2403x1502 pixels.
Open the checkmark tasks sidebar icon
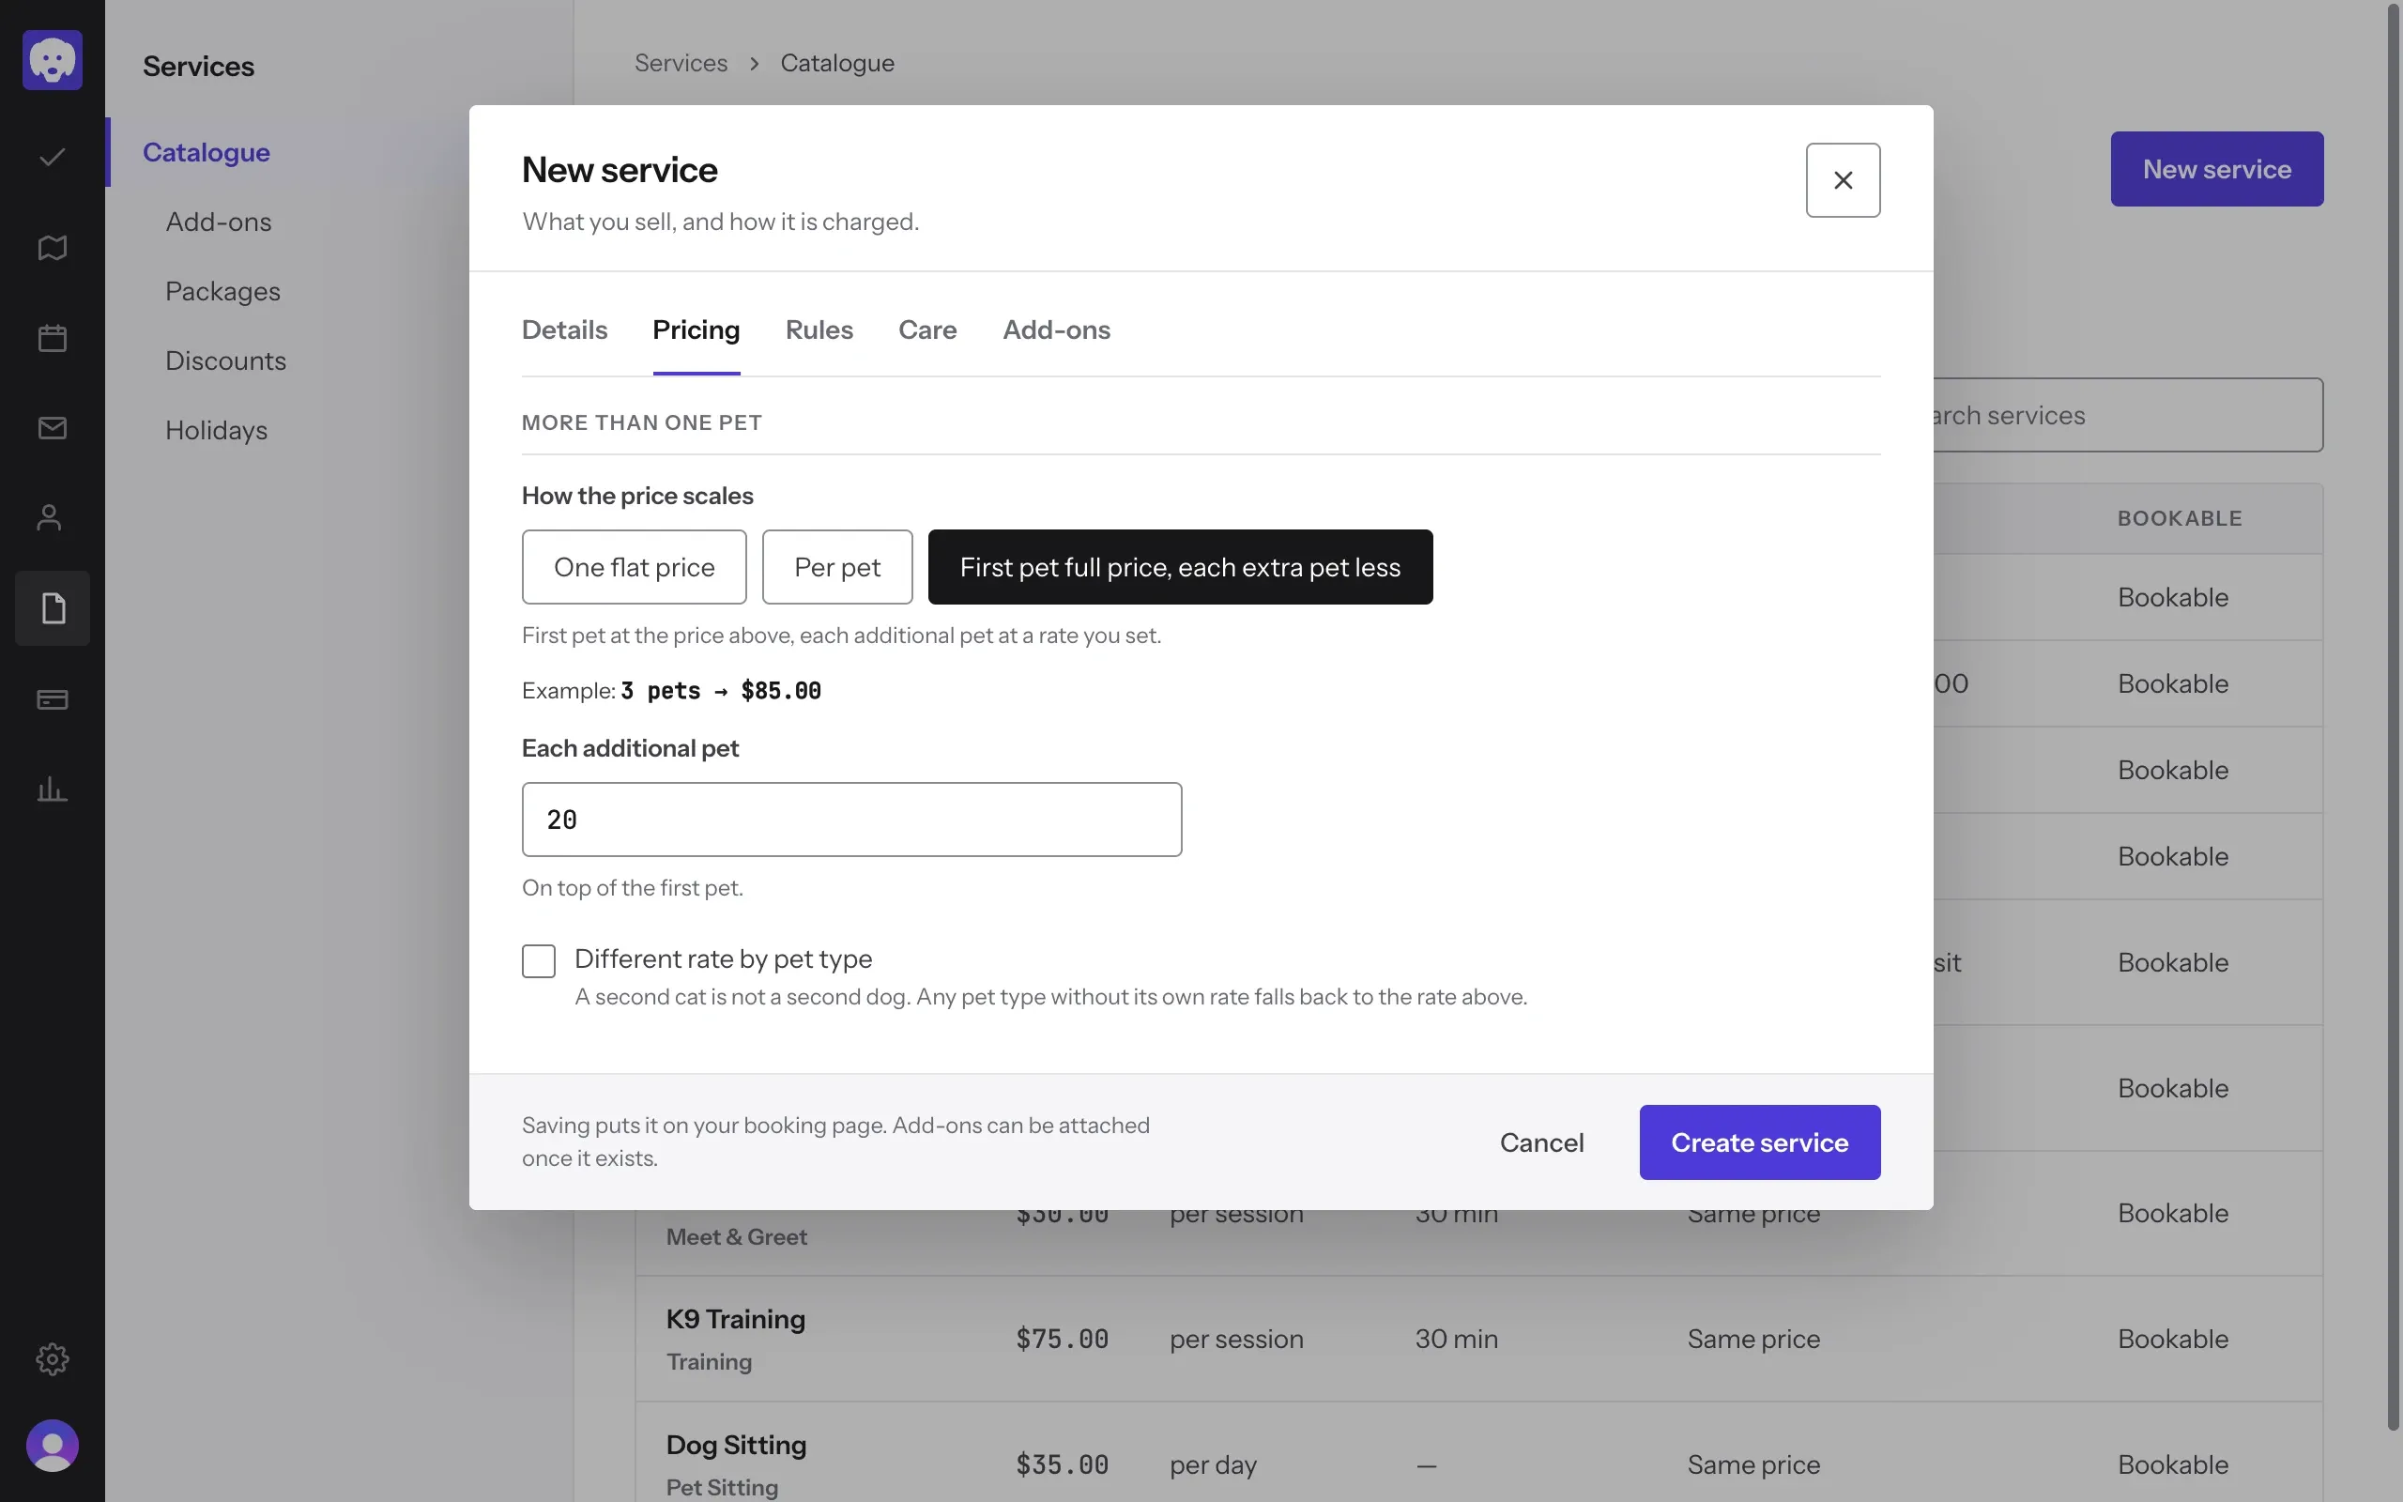coord(52,157)
